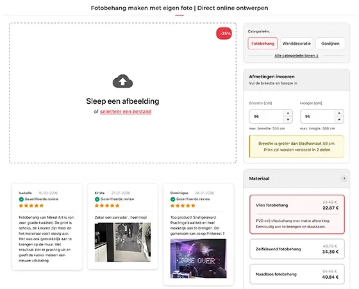359x289 pixels.
Task: Decrease the Hoogte value with down arrow
Action: click(339, 120)
